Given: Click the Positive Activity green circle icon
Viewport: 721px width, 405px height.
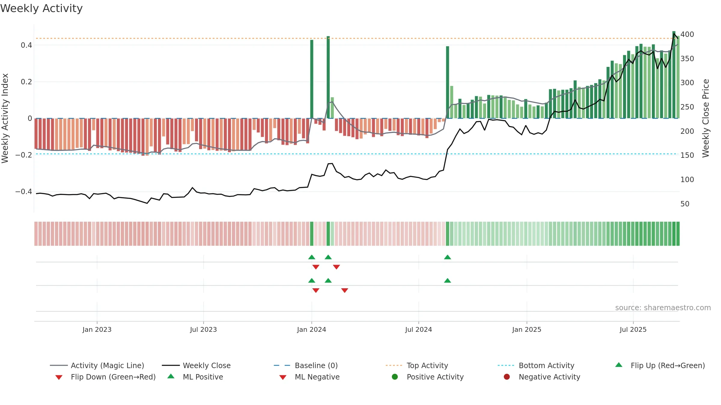Looking at the screenshot, I should pyautogui.click(x=395, y=377).
